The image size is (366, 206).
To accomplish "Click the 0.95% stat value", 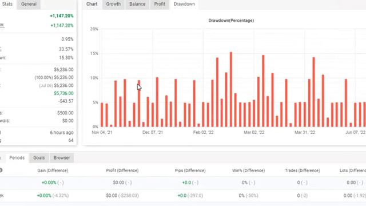I will coord(67,39).
